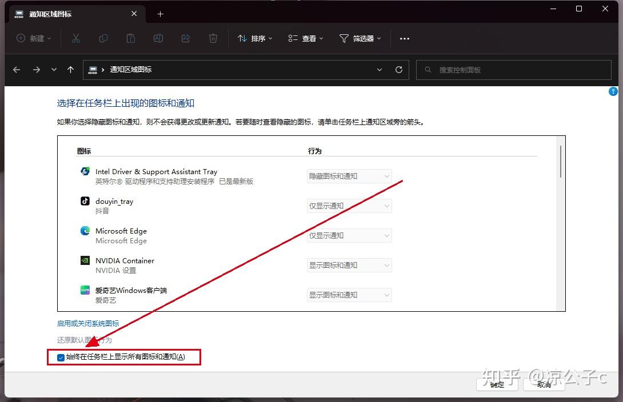Click the Paste clipboard icon
This screenshot has width=623, height=402.
pos(131,38)
